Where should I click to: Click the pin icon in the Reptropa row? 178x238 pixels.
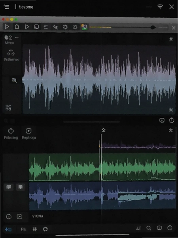pos(171,130)
